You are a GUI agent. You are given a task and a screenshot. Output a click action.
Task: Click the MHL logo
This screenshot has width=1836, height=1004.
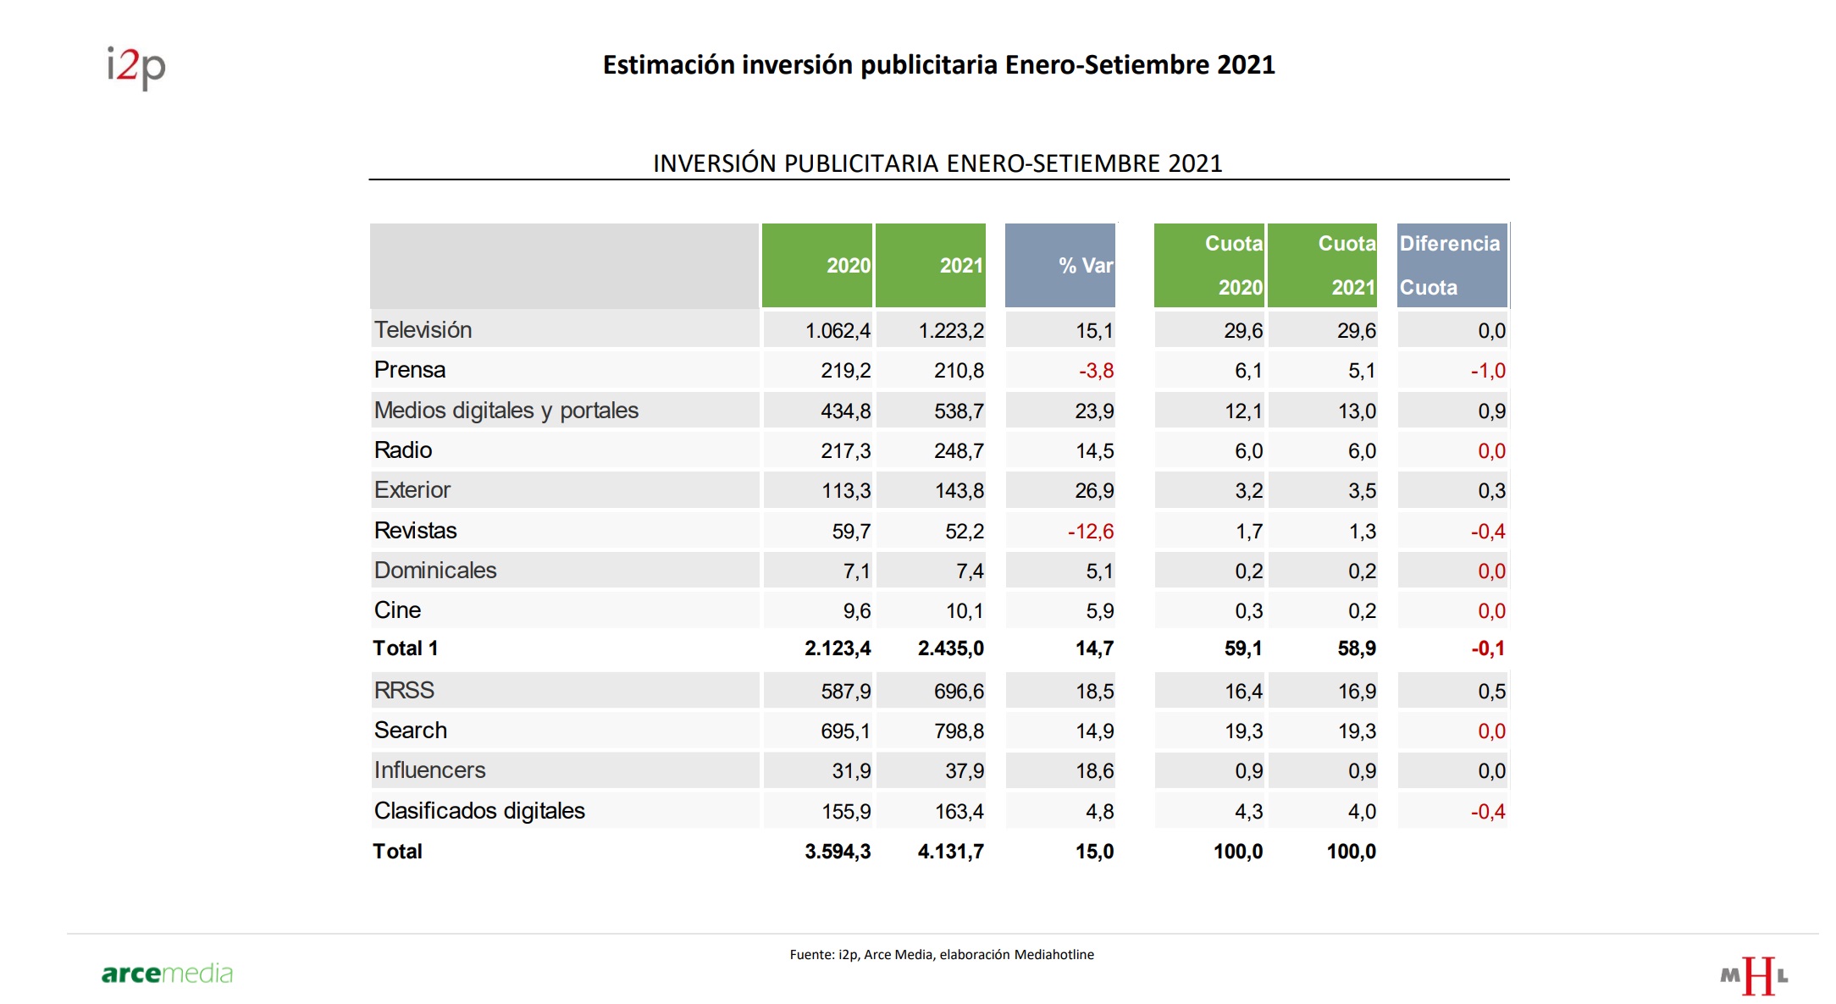click(1754, 976)
